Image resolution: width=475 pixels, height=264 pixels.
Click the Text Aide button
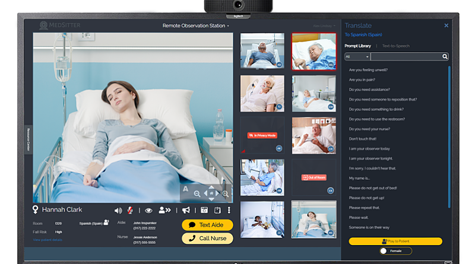click(207, 225)
